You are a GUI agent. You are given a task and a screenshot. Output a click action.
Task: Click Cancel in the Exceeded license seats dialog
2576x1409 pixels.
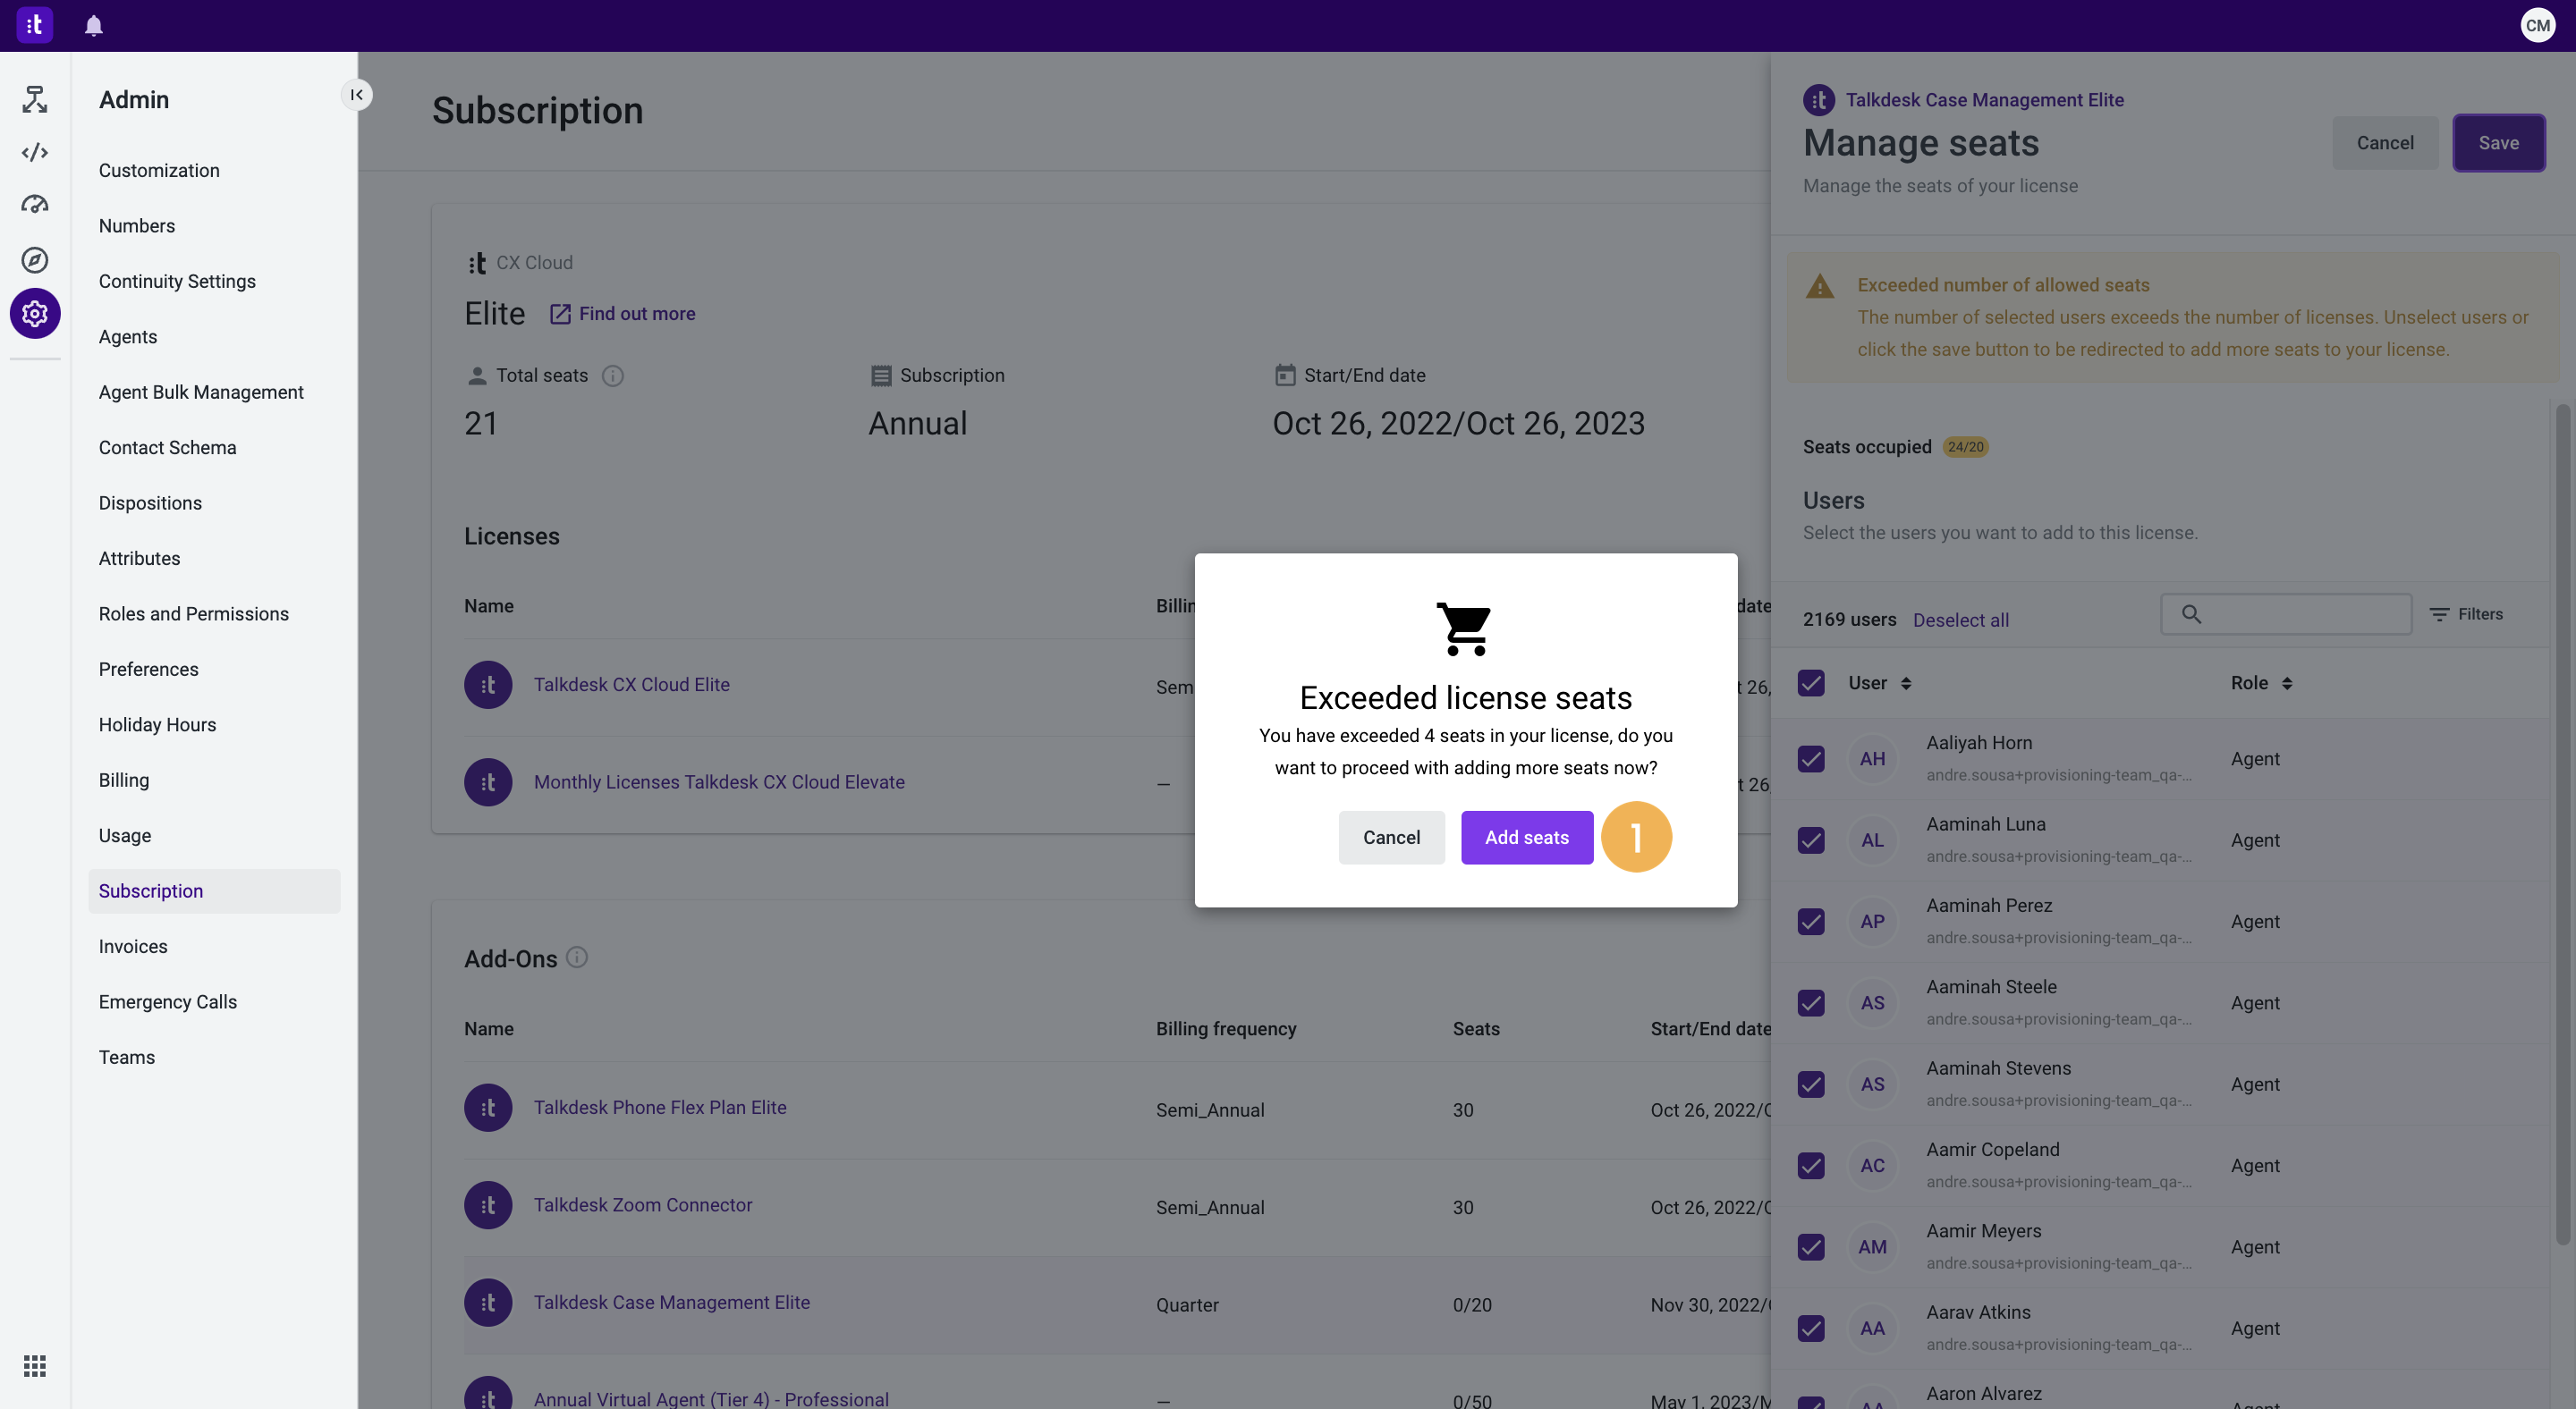tap(1391, 838)
